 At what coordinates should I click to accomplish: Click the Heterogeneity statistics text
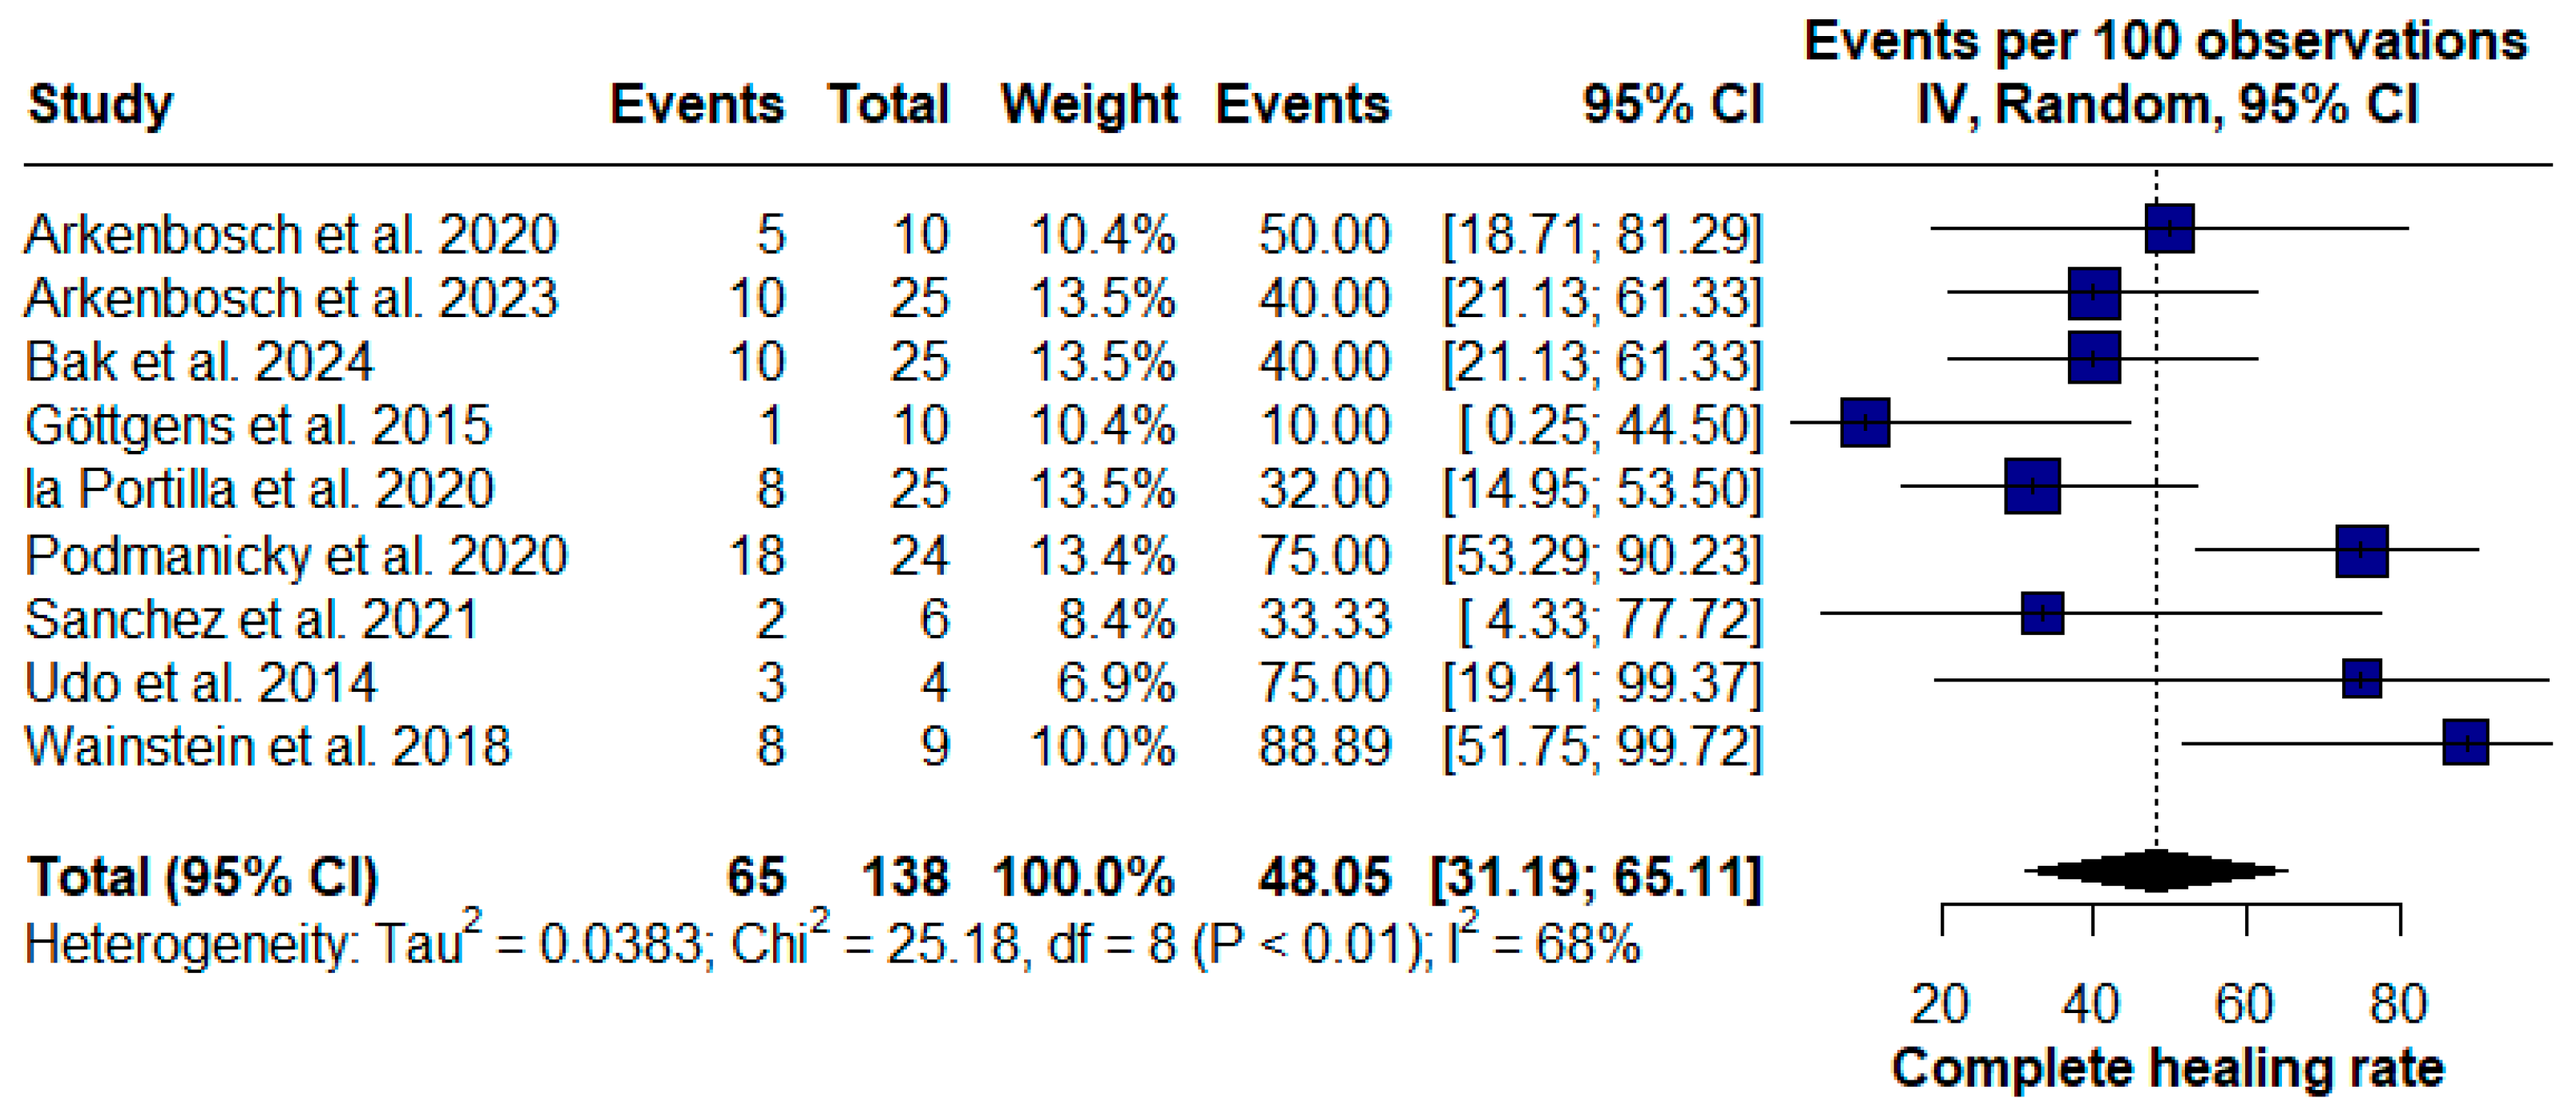(x=832, y=942)
